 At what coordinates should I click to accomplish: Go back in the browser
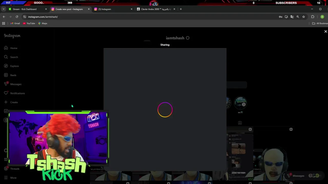(x=4, y=17)
